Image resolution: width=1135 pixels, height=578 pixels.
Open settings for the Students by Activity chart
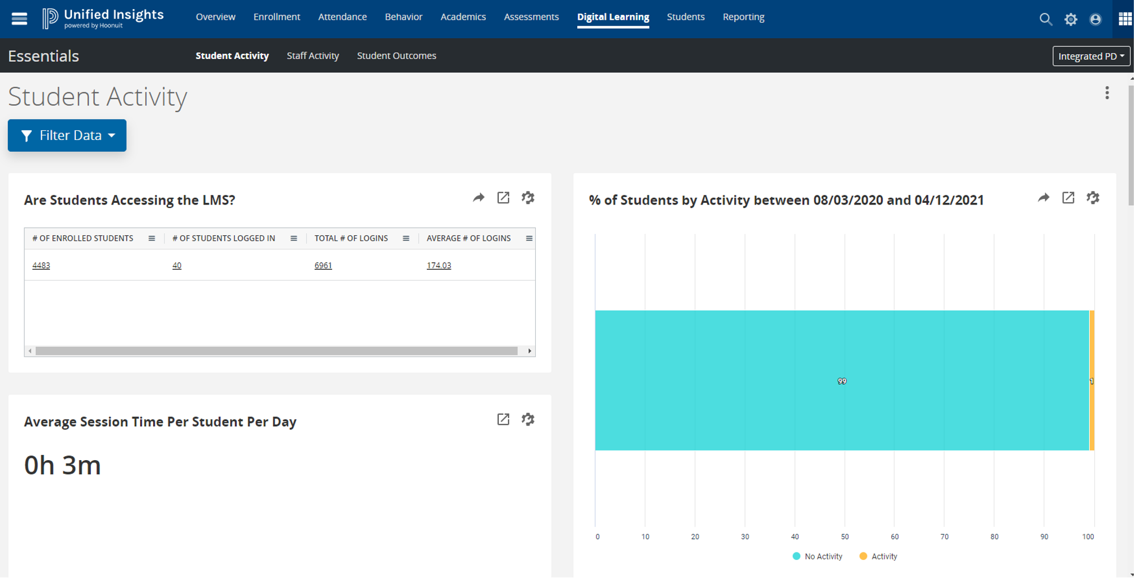[x=1092, y=198]
